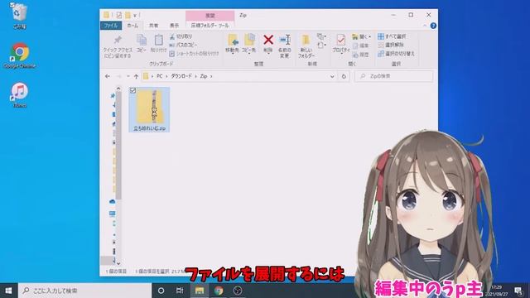Click PC in the address breadcrumb
This screenshot has width=530, height=298.
(159, 76)
